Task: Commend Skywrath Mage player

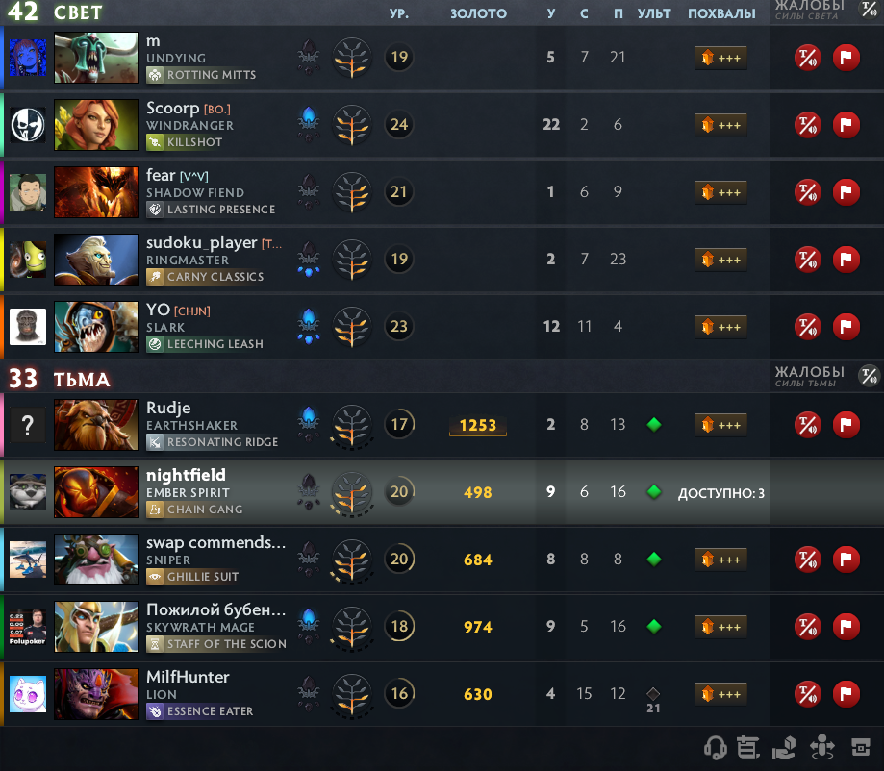Action: click(x=720, y=627)
